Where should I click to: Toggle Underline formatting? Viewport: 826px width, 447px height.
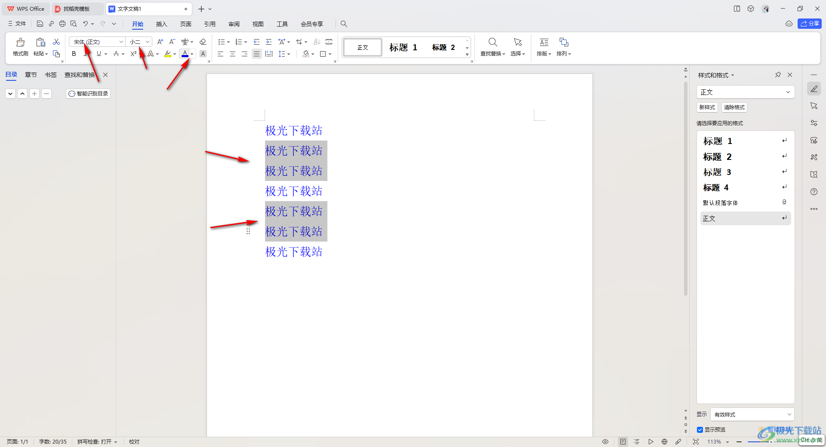coord(99,54)
